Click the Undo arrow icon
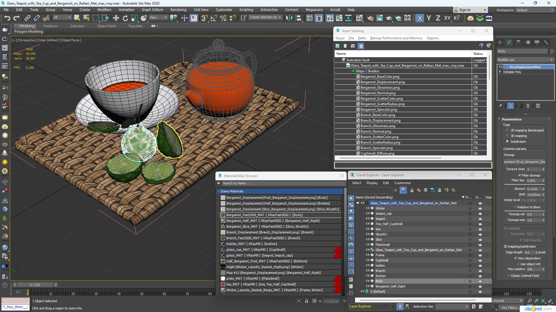The image size is (556, 312). pyautogui.click(x=7, y=18)
